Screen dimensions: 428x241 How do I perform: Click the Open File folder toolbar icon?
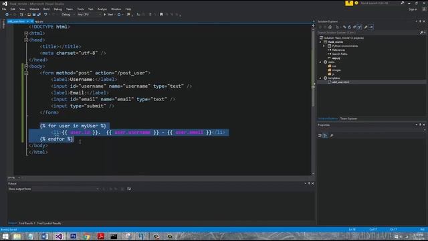[29, 15]
